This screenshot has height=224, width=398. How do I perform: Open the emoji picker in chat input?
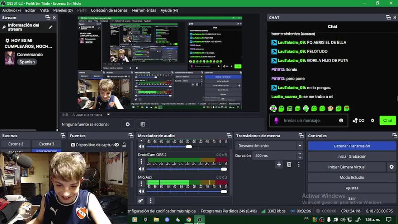[341, 120]
